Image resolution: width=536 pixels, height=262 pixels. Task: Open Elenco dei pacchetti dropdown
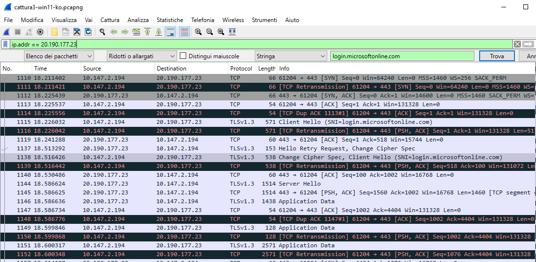(x=59, y=56)
